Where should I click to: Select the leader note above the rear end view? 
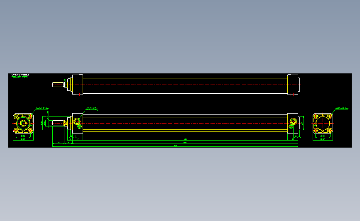coord(342,108)
